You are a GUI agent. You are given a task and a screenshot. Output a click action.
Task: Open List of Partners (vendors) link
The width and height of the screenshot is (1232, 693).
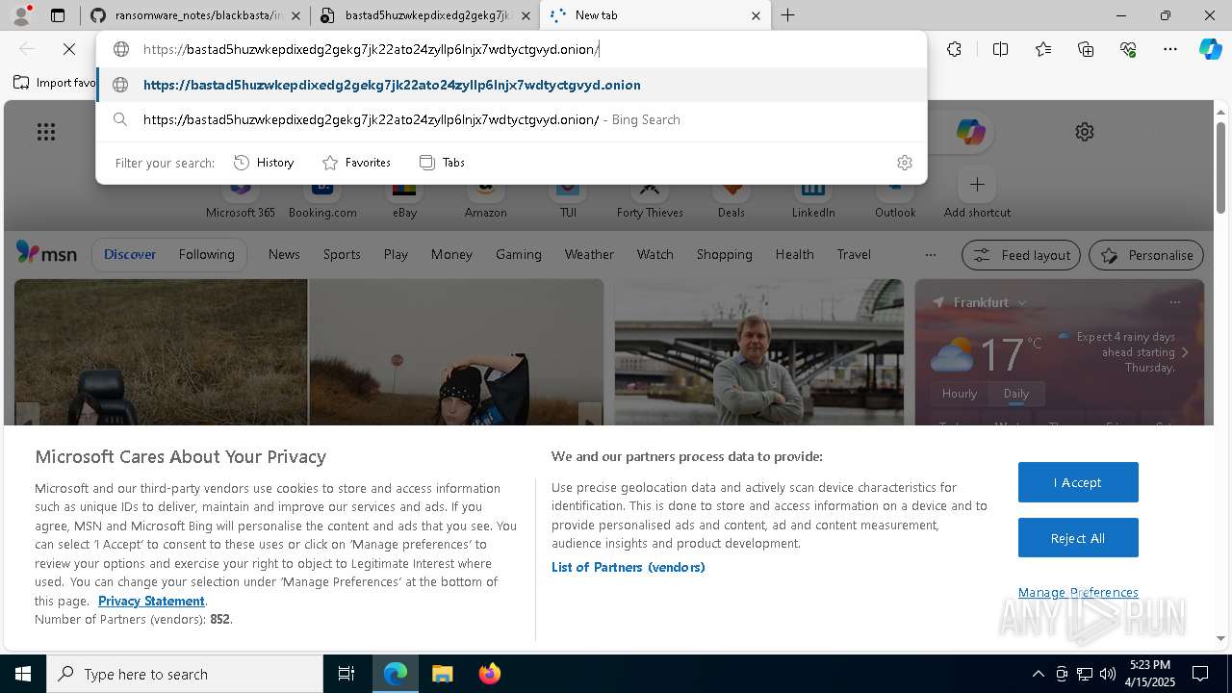click(628, 567)
